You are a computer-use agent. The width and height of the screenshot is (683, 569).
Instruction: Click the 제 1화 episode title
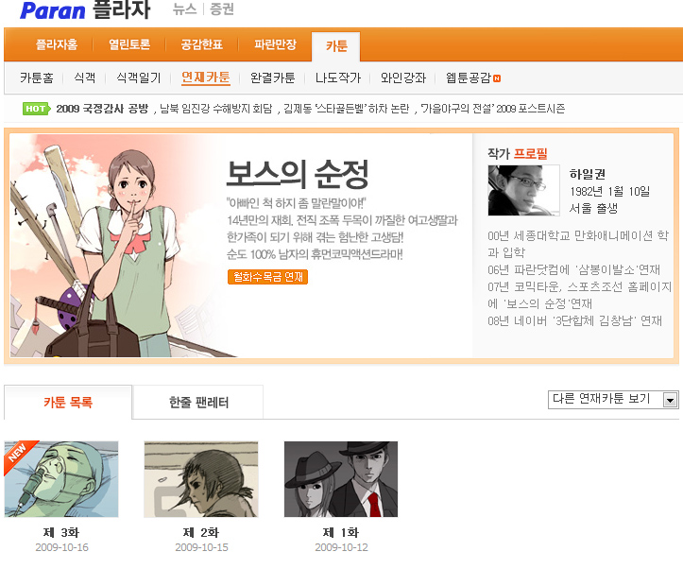(x=341, y=532)
